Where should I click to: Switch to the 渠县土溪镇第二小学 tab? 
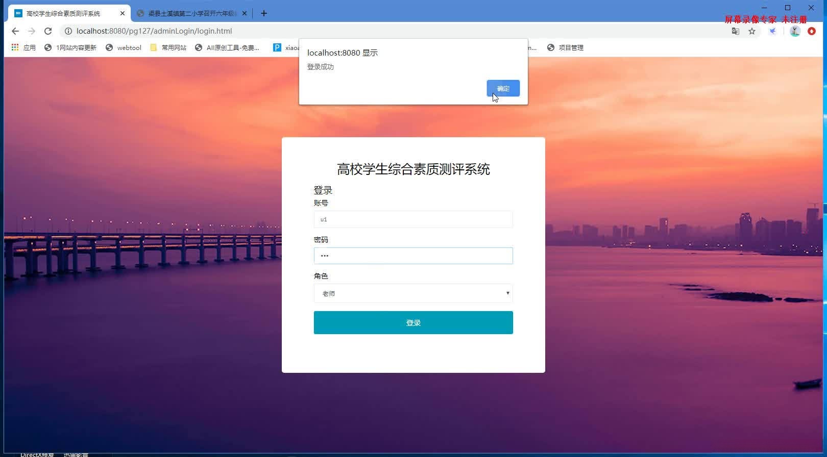tap(192, 13)
